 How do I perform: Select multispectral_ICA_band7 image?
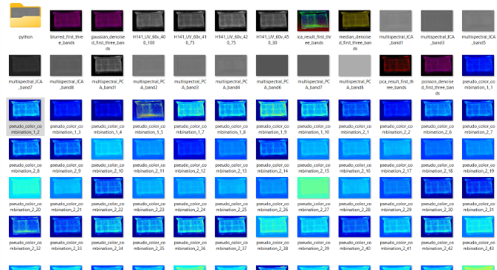click(25, 65)
